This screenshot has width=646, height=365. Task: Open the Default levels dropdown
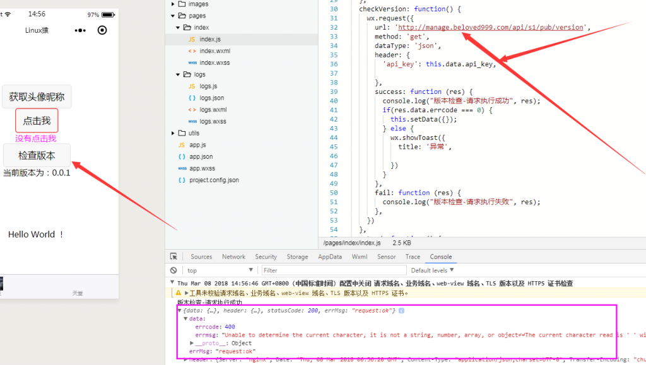(432, 270)
